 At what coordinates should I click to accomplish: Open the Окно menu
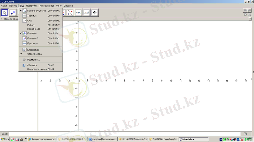click(59, 6)
